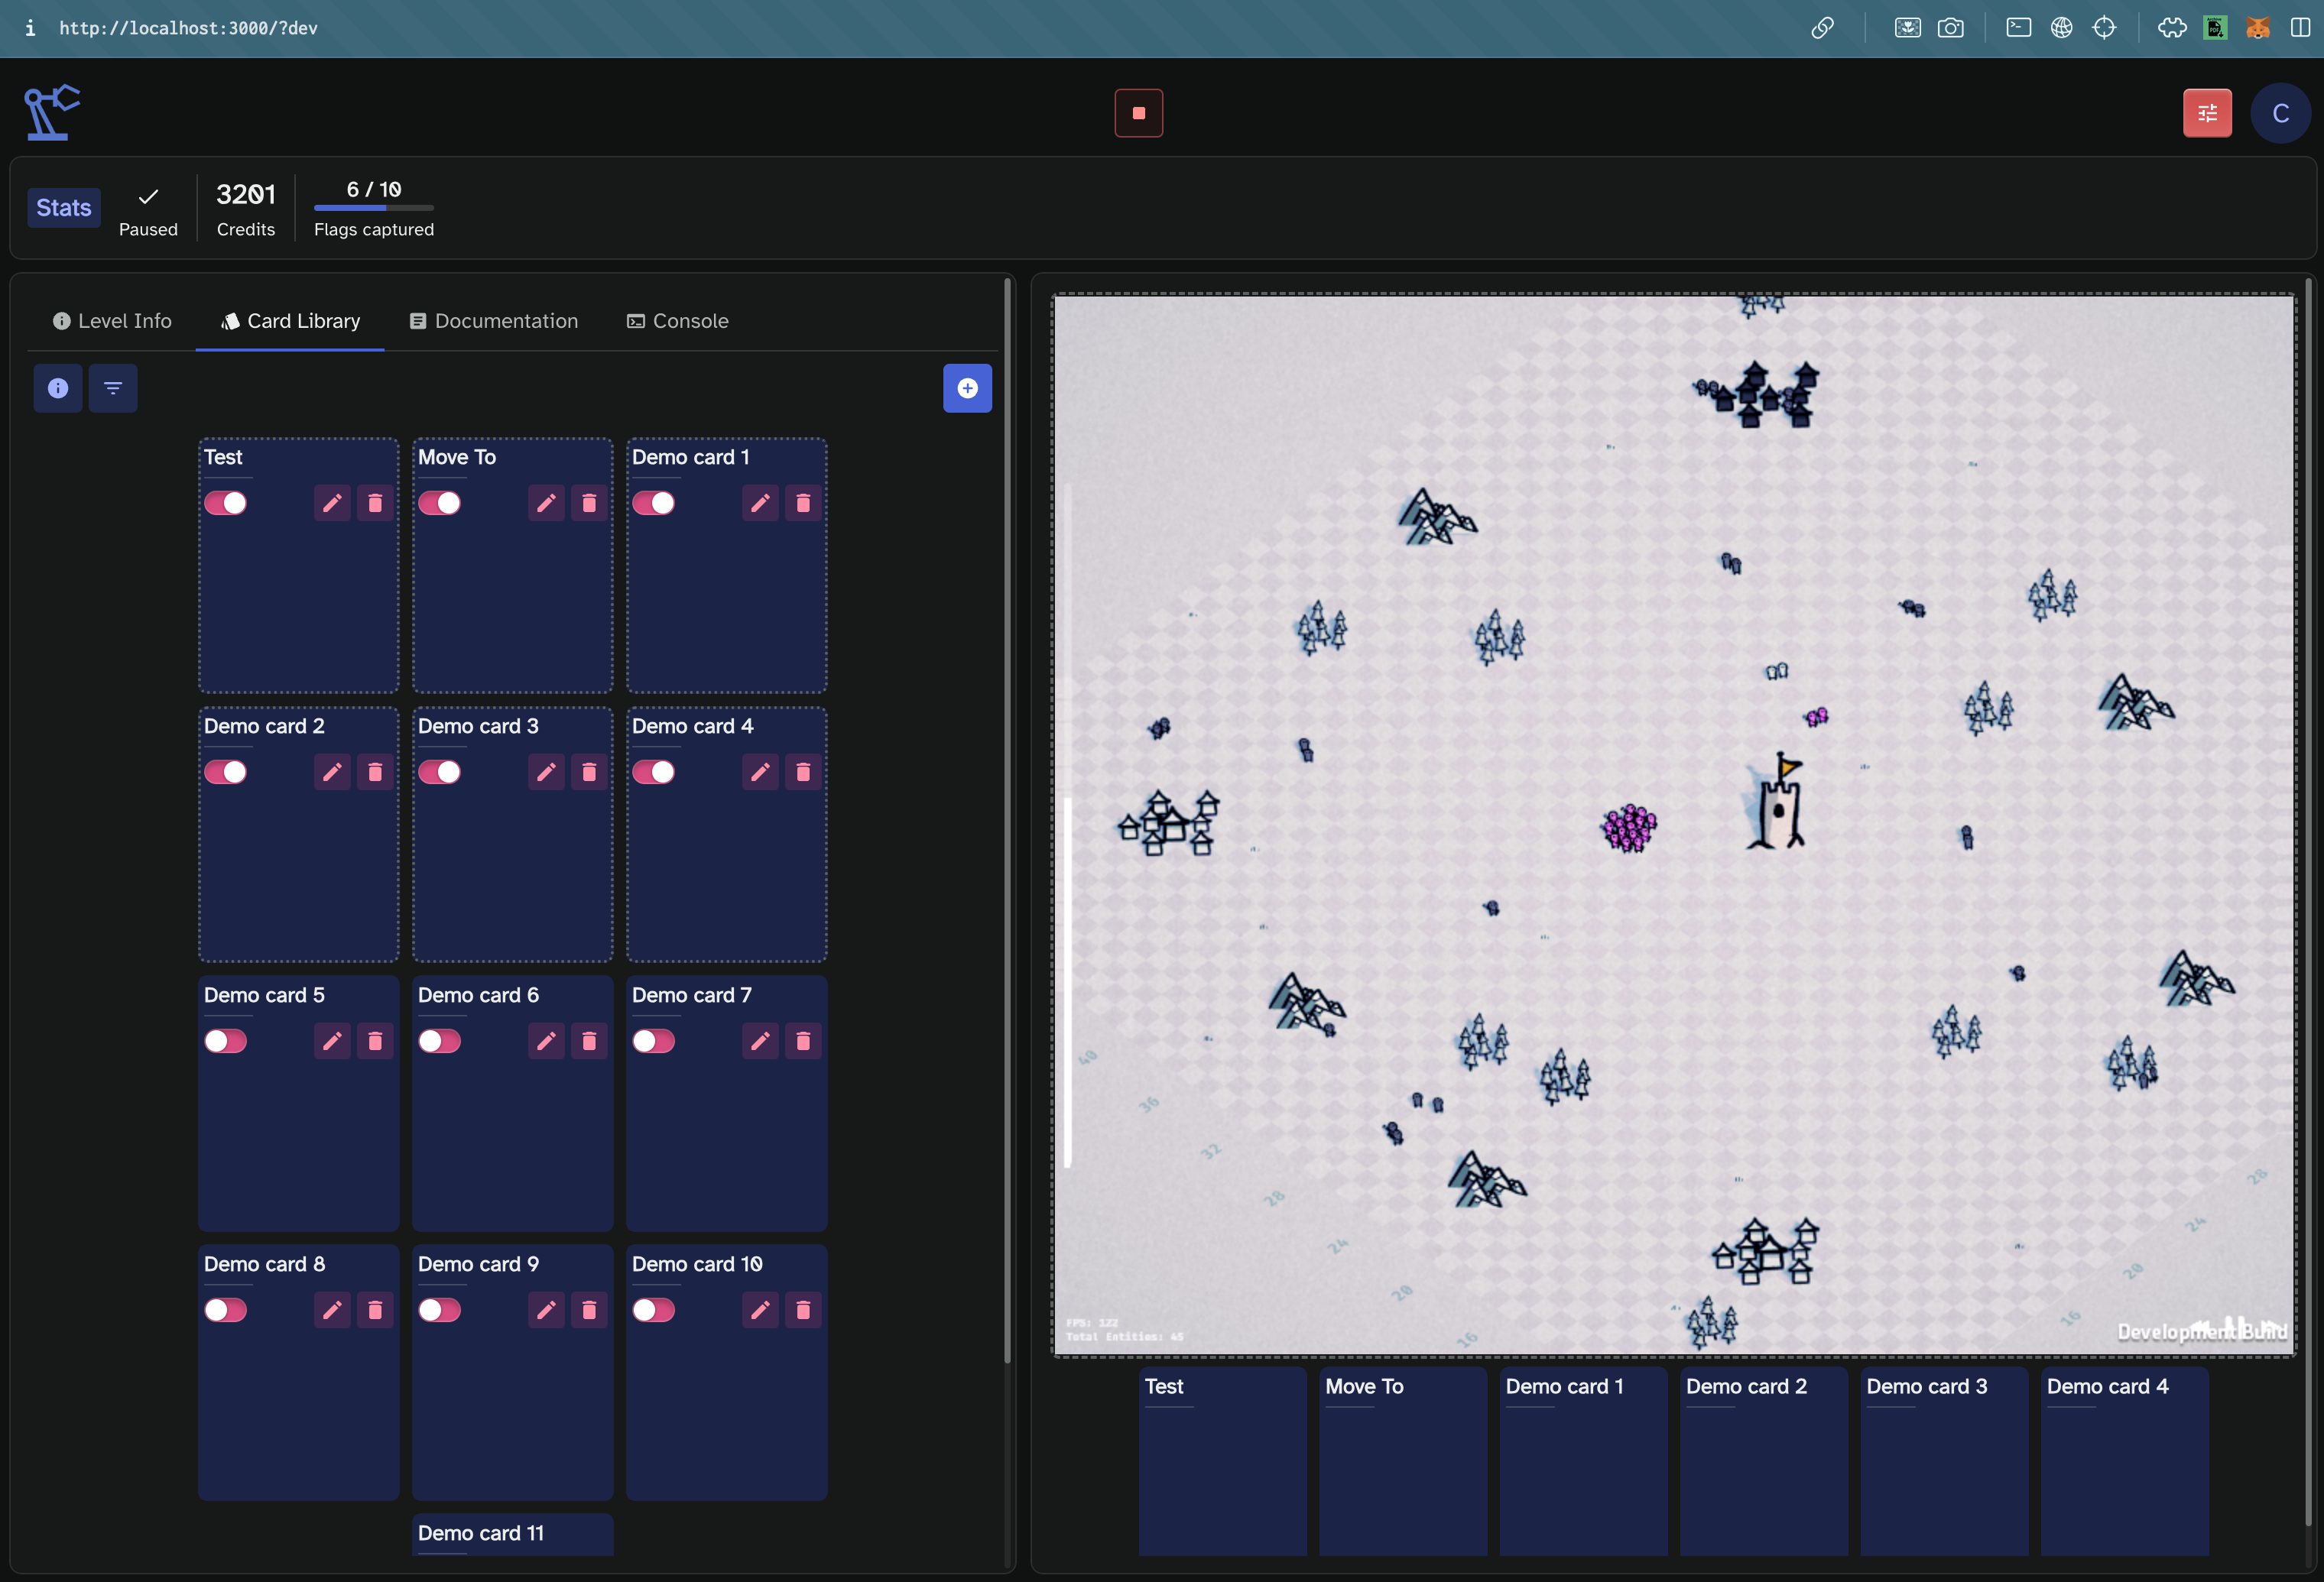Select Demo card 3 in the hand below the game view
Viewport: 2324px width, 1582px height.
pos(1944,1462)
